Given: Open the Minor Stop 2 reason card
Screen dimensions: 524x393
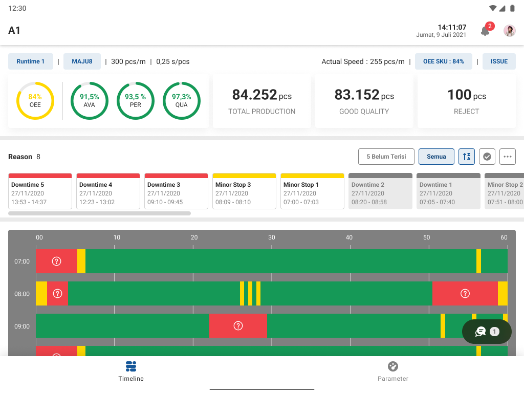Looking at the screenshot, I should click(504, 191).
